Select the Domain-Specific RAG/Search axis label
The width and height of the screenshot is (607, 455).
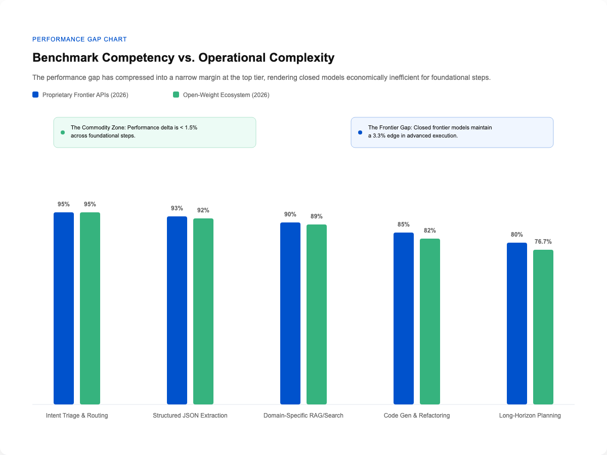[x=303, y=416]
